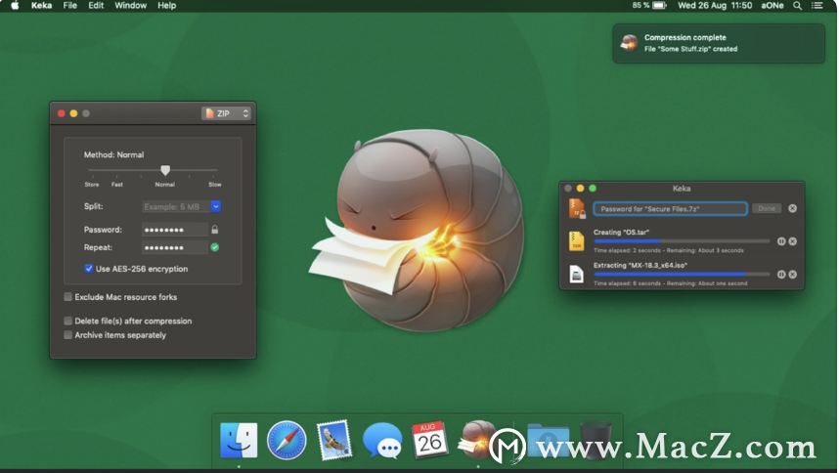839x473 pixels.
Task: Click the lock icon beside Password
Action: (x=214, y=230)
